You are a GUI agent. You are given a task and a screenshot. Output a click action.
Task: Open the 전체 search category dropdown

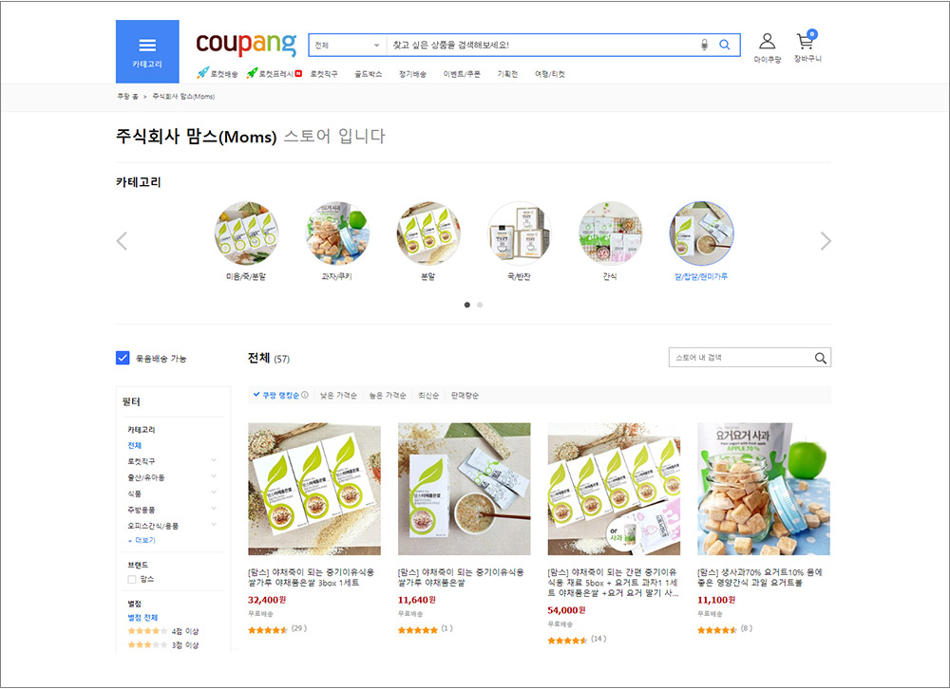347,46
